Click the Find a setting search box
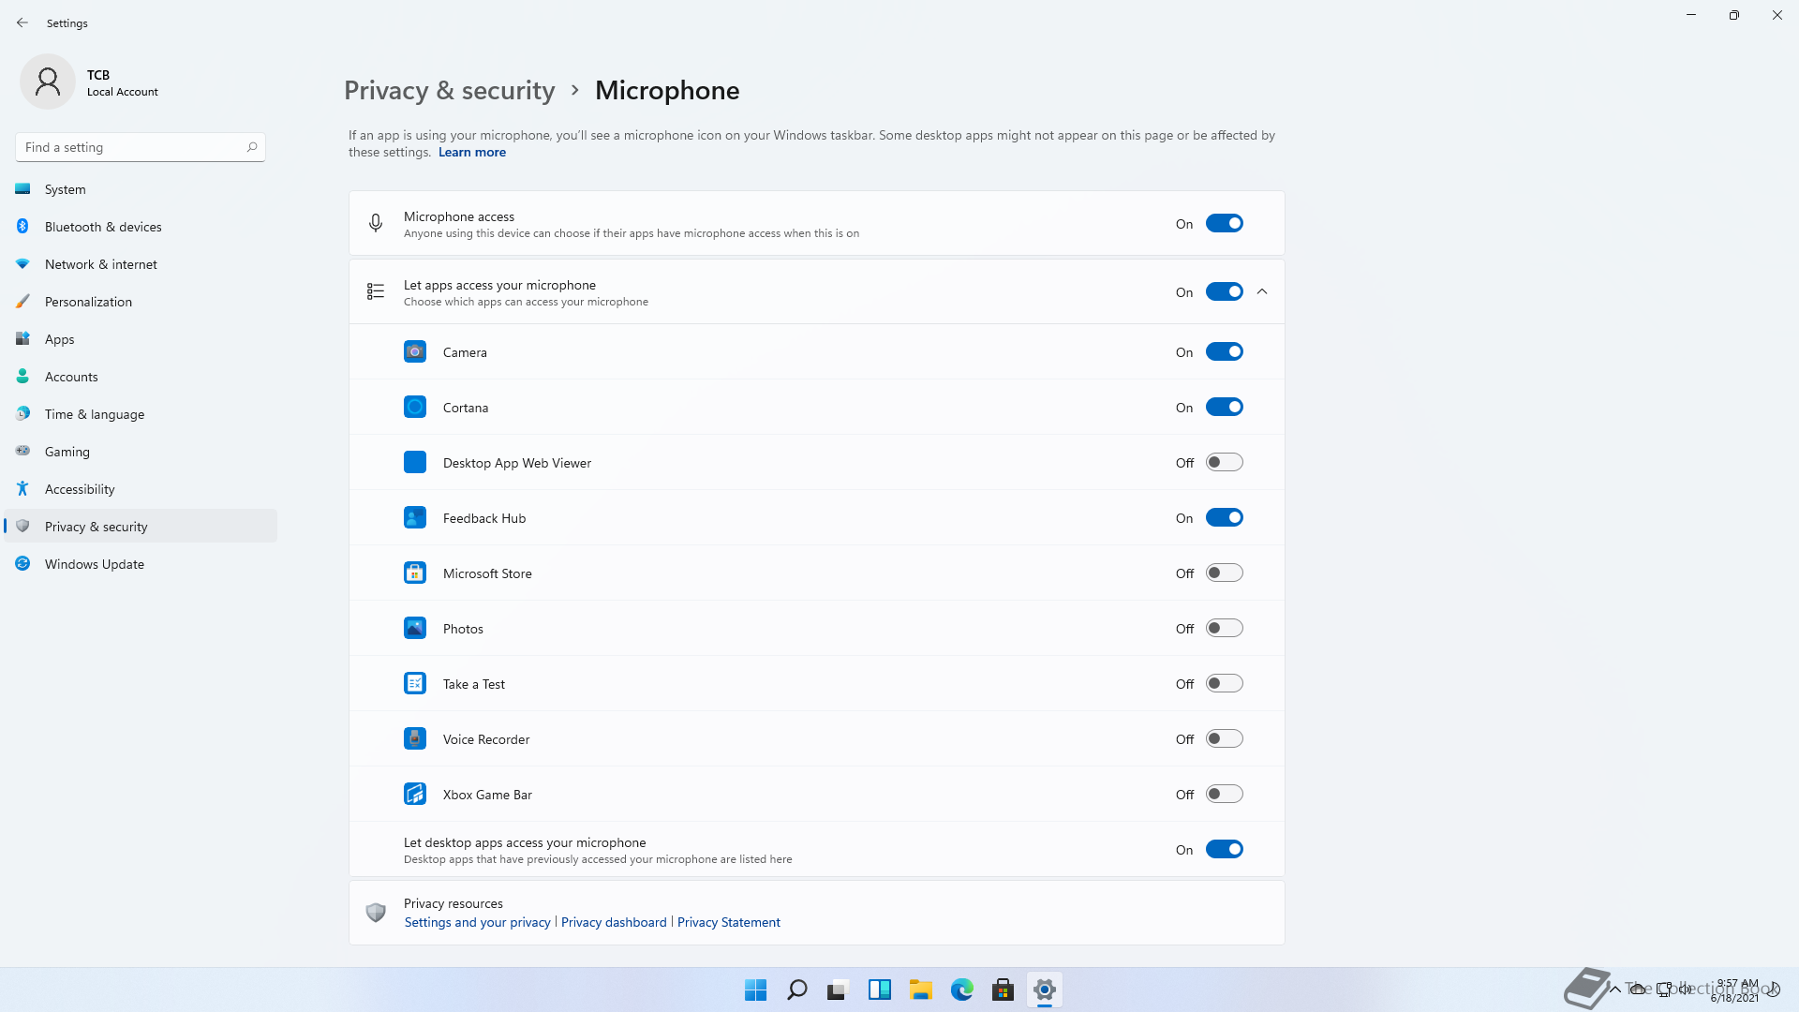 click(141, 147)
